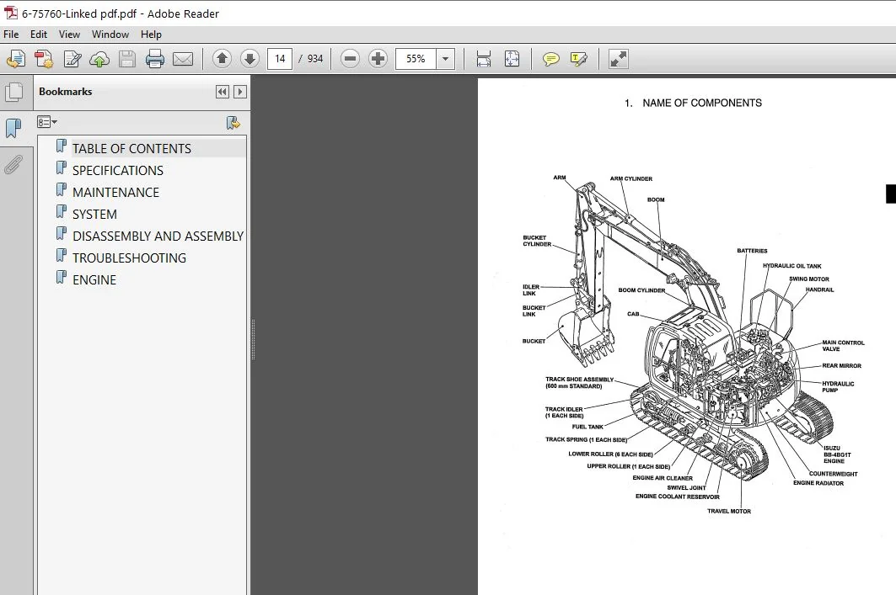Click the TRAVEL MOTOR diagram label
Screen dimensions: 896x595
click(729, 511)
